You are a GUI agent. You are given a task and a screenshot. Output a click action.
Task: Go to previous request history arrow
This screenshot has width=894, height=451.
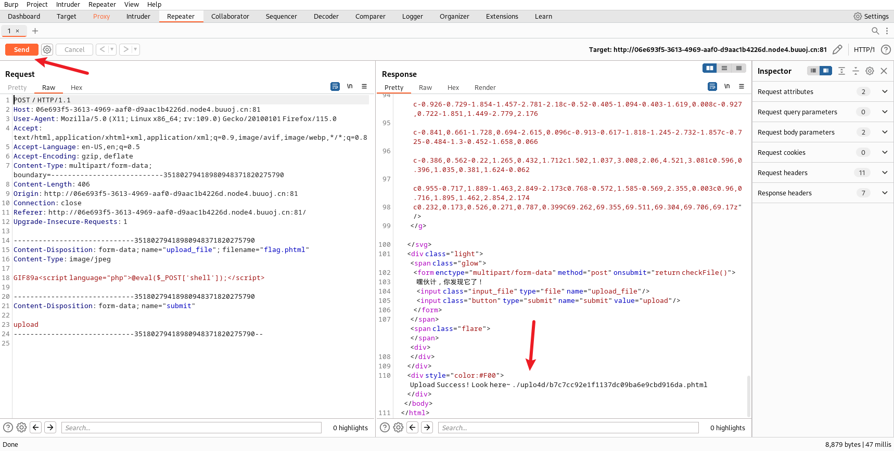coord(103,49)
